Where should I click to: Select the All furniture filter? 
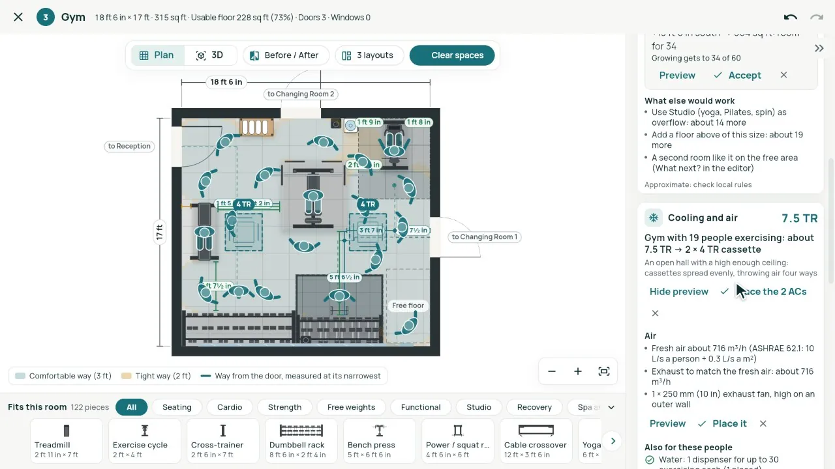click(132, 407)
